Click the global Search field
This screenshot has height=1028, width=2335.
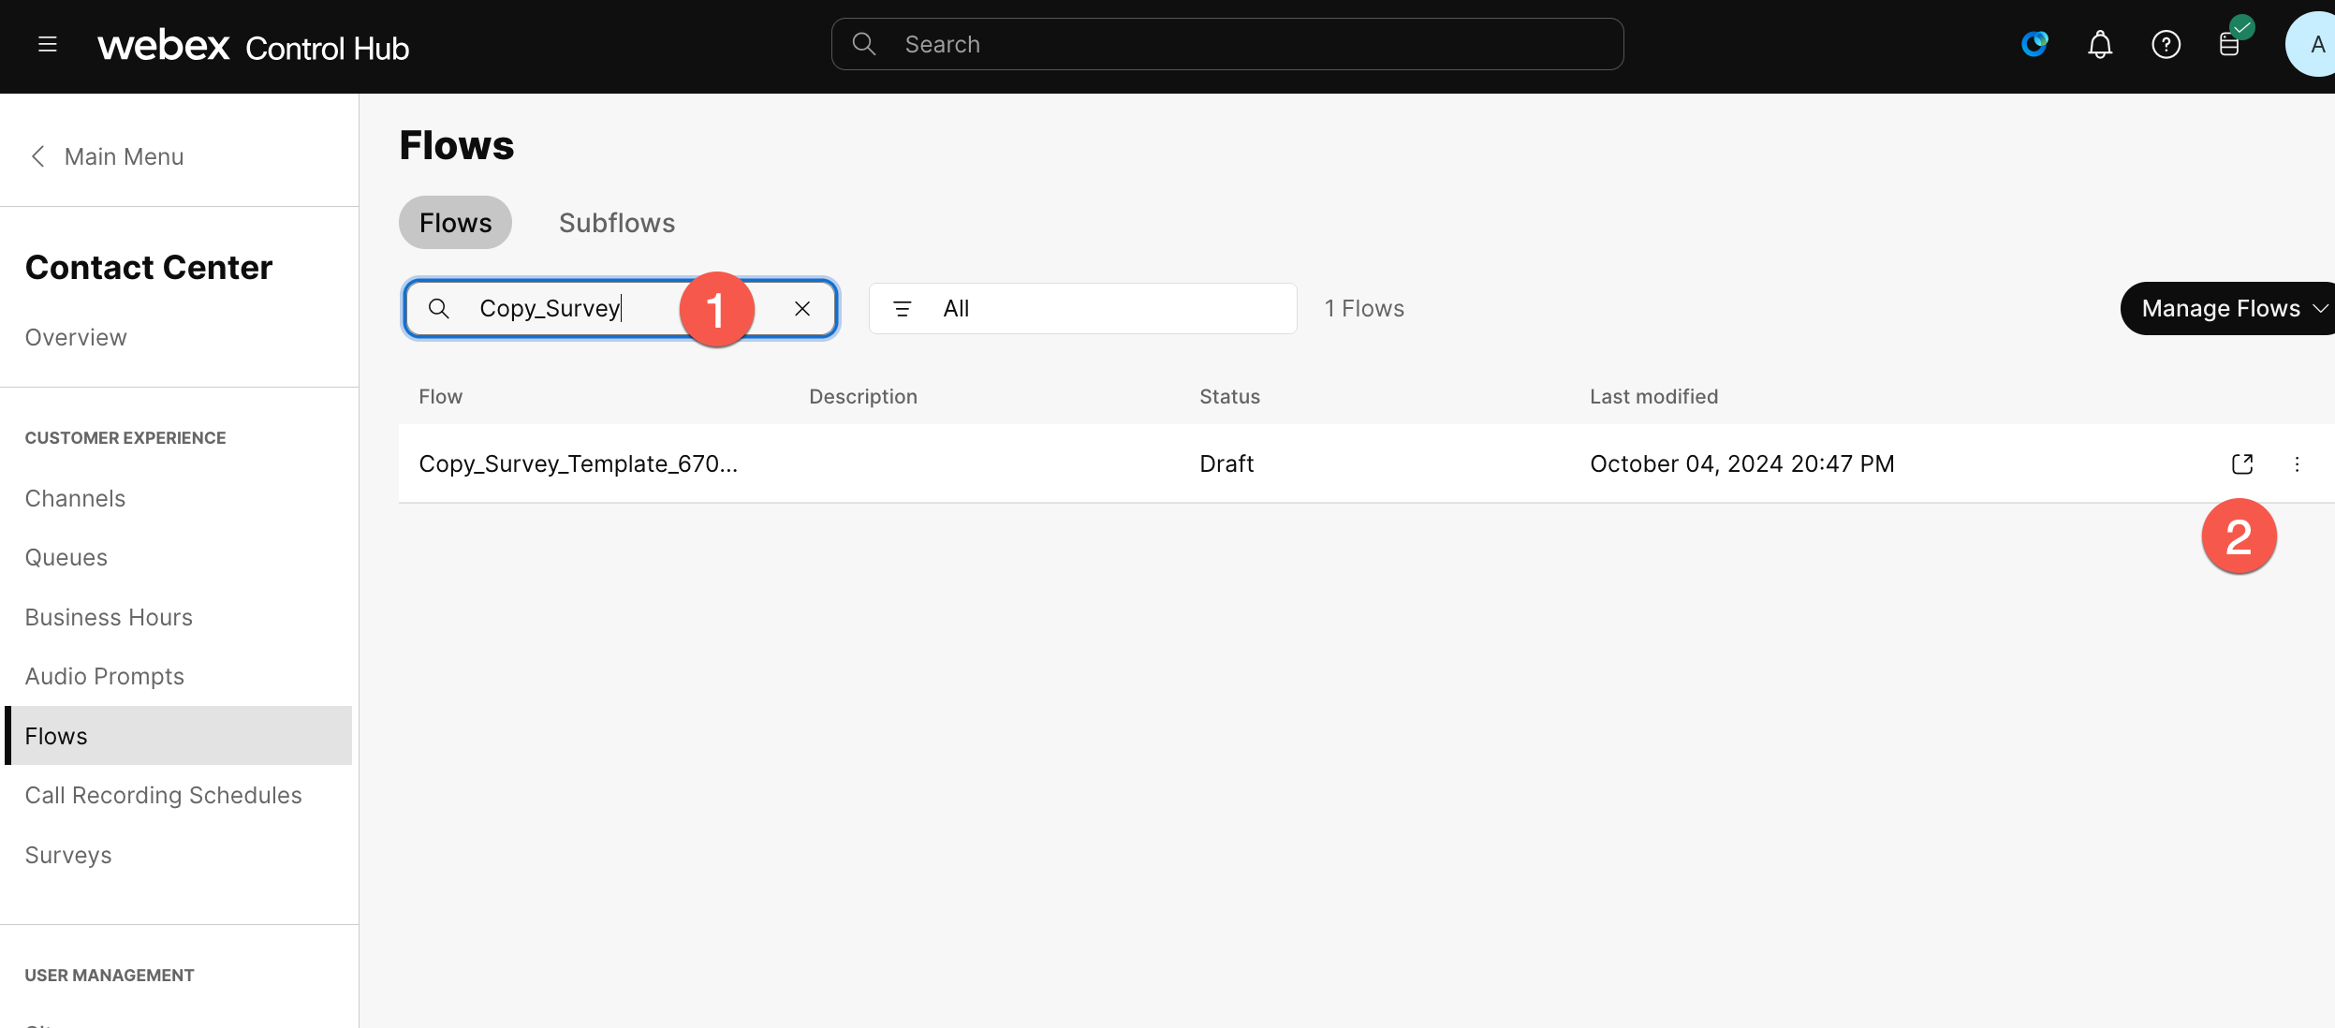coord(1226,44)
